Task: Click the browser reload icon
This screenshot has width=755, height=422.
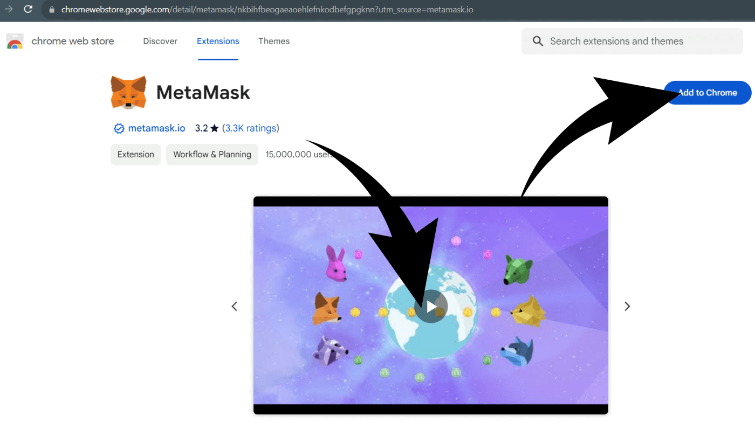Action: [x=28, y=9]
